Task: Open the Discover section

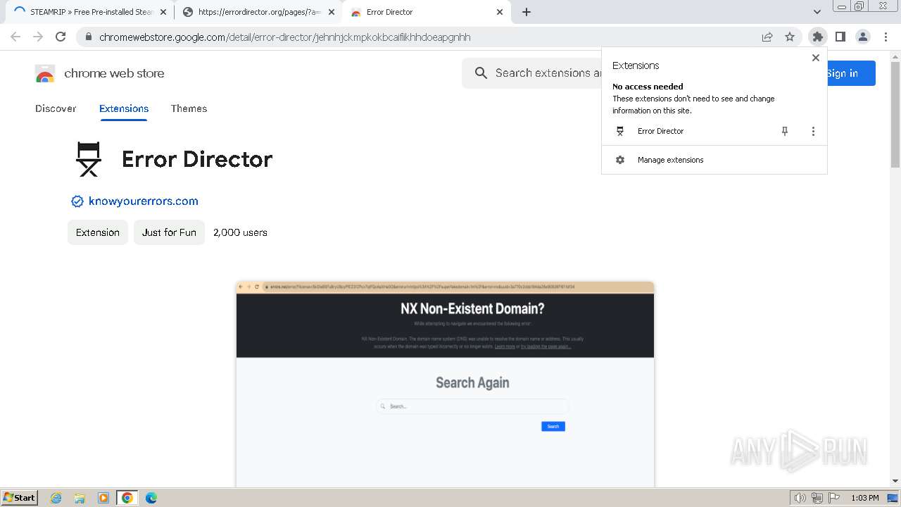Action: tap(56, 108)
